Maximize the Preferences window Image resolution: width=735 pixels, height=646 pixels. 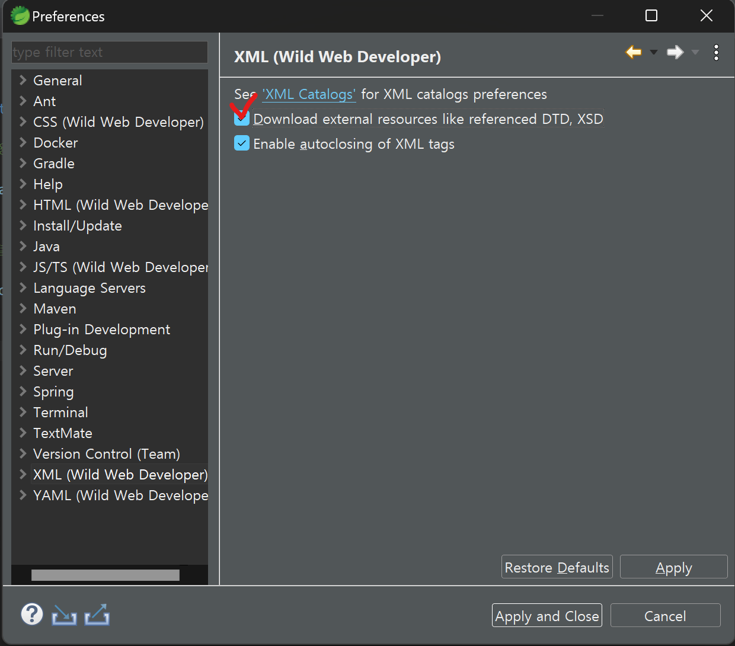click(x=651, y=15)
